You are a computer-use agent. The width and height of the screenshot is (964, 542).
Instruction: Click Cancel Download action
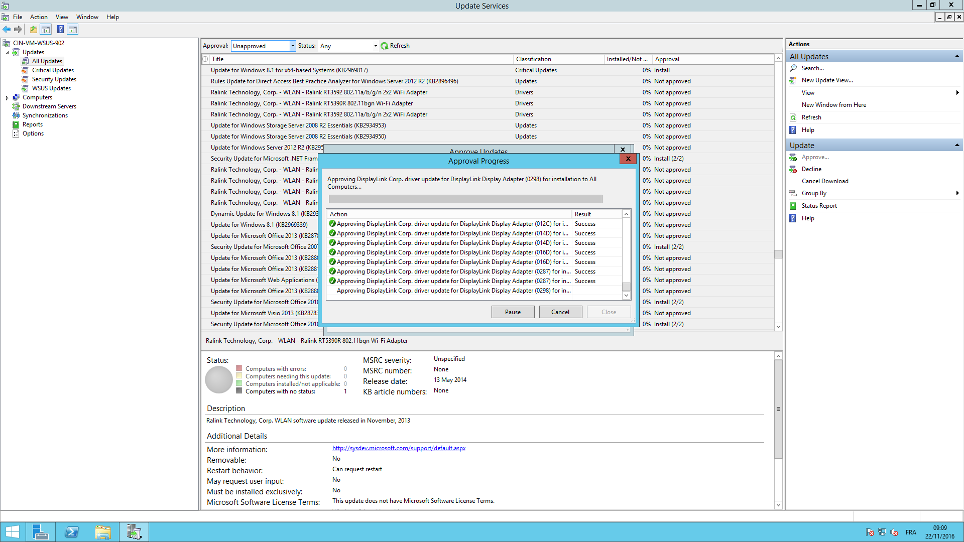coord(825,181)
